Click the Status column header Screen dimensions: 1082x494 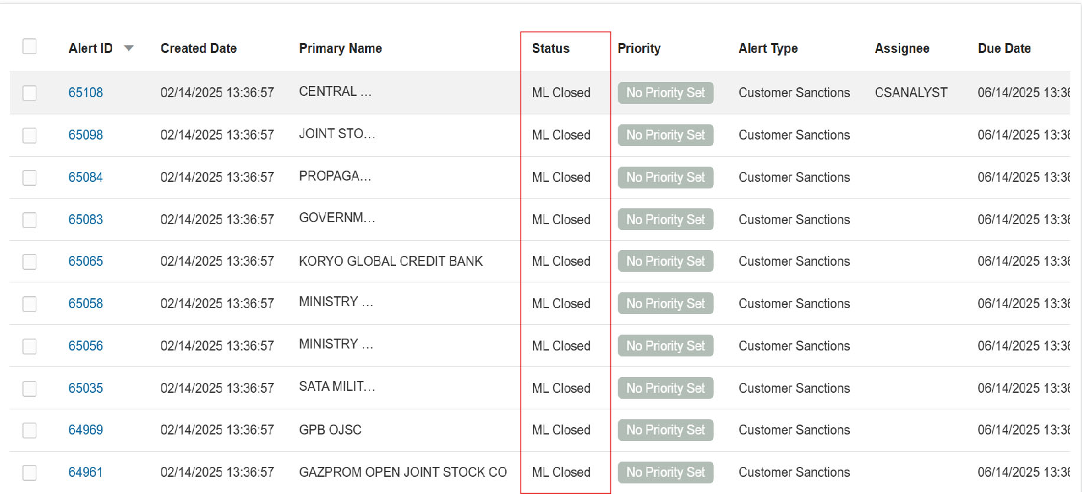click(x=551, y=48)
